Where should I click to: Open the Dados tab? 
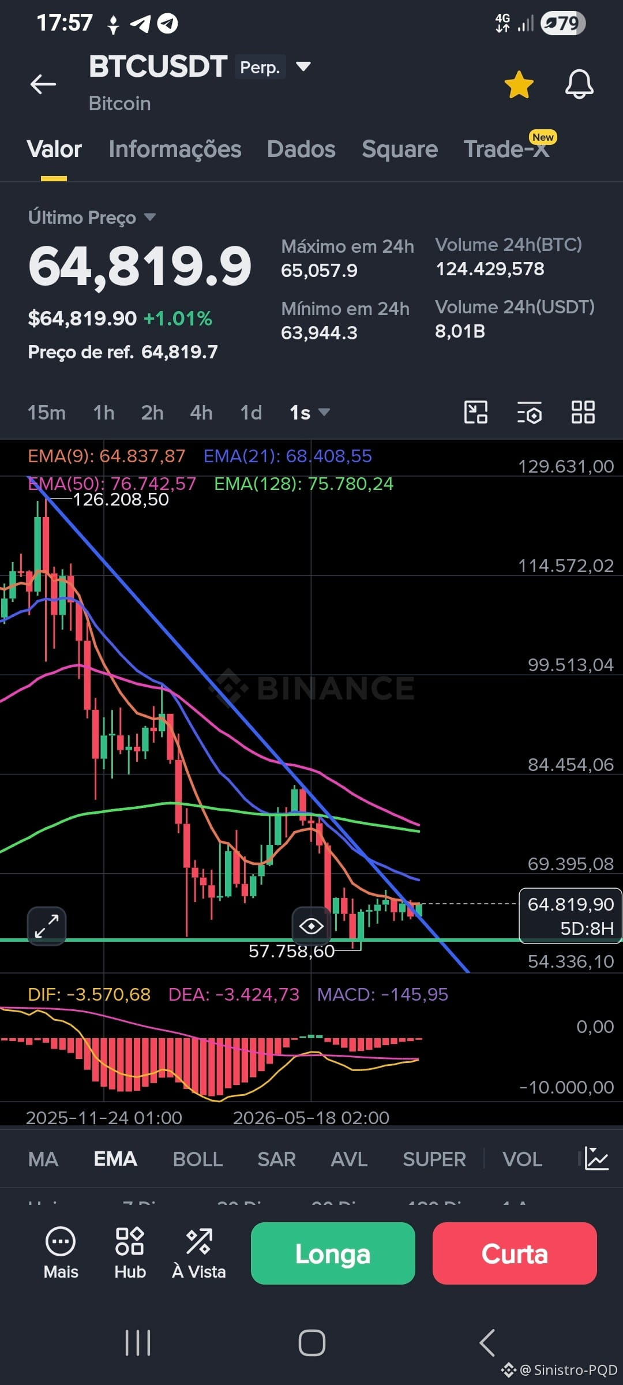coord(301,149)
